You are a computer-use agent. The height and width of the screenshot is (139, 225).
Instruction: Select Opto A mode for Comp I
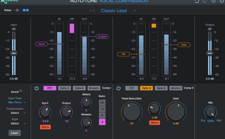click(x=64, y=88)
